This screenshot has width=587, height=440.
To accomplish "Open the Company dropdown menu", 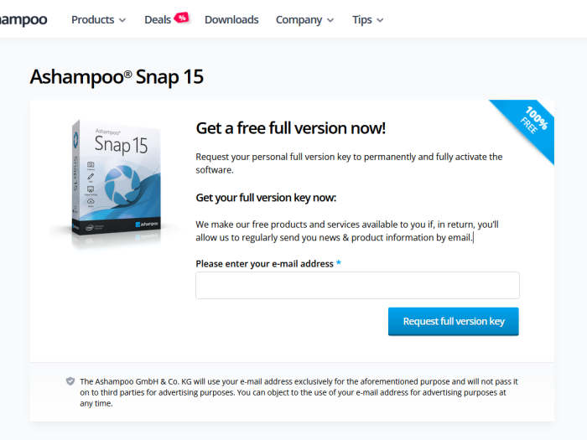I will [304, 20].
